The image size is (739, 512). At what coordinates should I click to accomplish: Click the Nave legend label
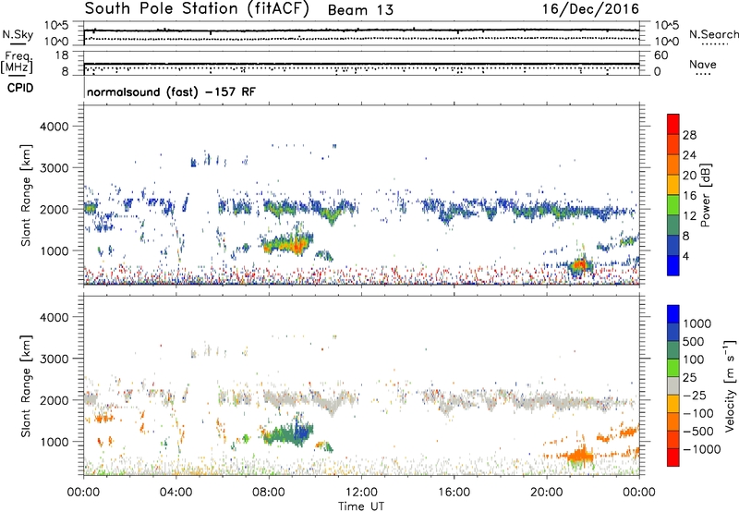(703, 64)
